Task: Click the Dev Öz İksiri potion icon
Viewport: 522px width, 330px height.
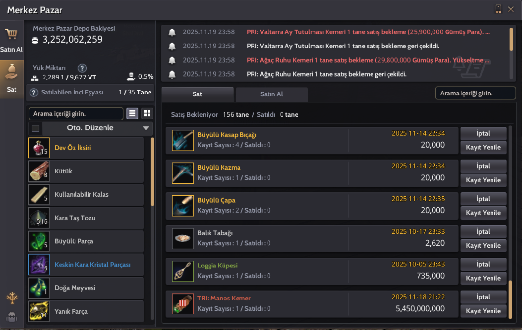Action: coord(39,148)
